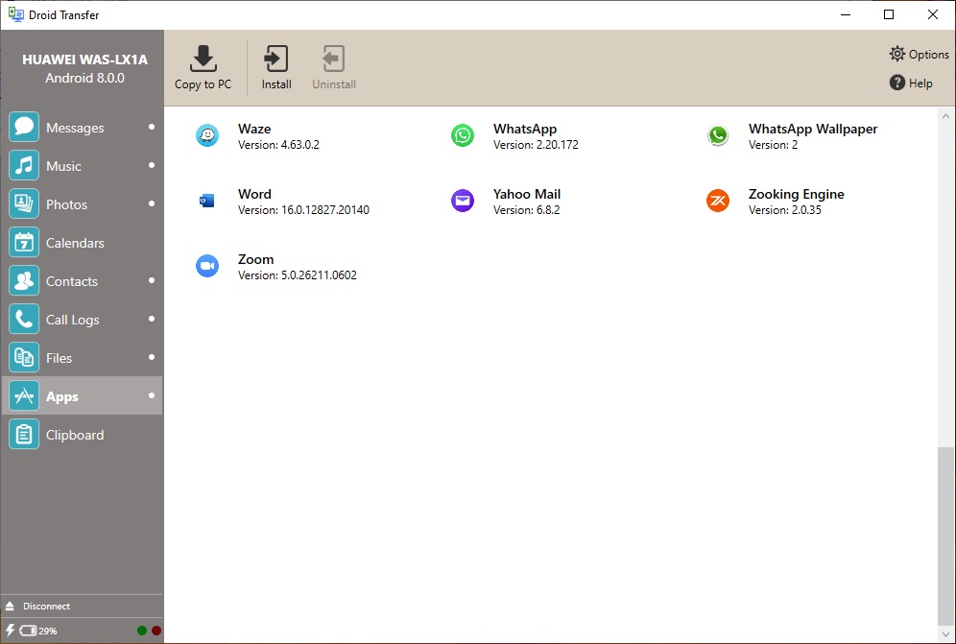The image size is (956, 644).
Task: Open the Clipboard icon in the sidebar
Action: [x=24, y=434]
